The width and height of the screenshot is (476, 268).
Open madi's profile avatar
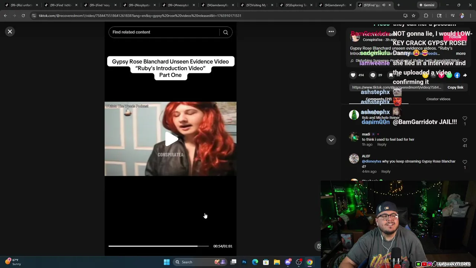click(x=354, y=137)
